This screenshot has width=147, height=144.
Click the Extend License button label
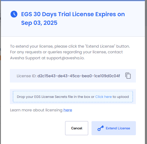click(118, 128)
